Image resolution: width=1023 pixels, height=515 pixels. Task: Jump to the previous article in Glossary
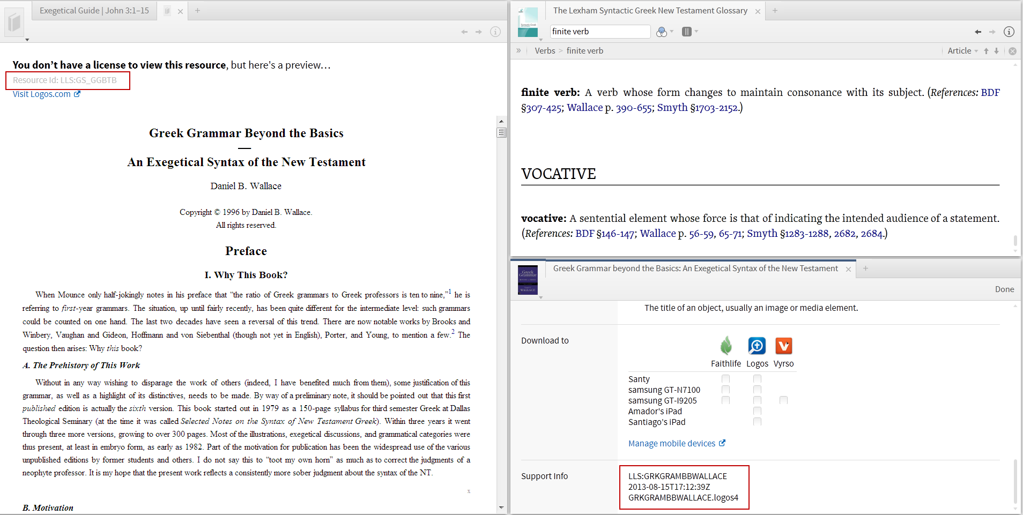986,51
